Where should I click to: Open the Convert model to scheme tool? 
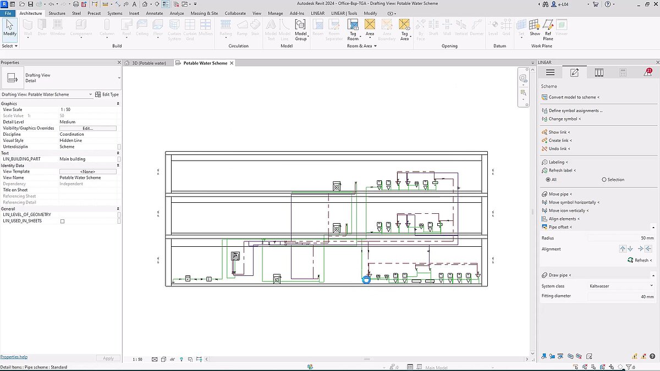coord(573,97)
